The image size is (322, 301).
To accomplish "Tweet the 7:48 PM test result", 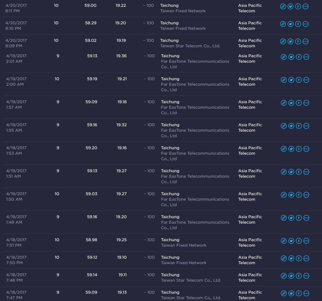I will point(291,276).
